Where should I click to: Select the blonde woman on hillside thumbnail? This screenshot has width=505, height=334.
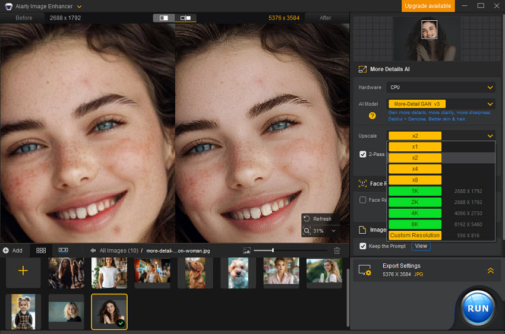tap(324, 273)
